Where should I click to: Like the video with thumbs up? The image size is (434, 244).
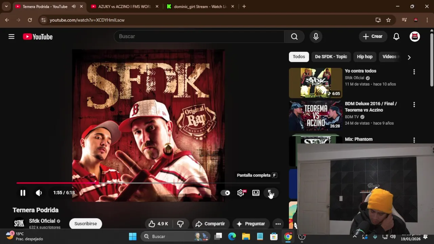click(x=158, y=224)
